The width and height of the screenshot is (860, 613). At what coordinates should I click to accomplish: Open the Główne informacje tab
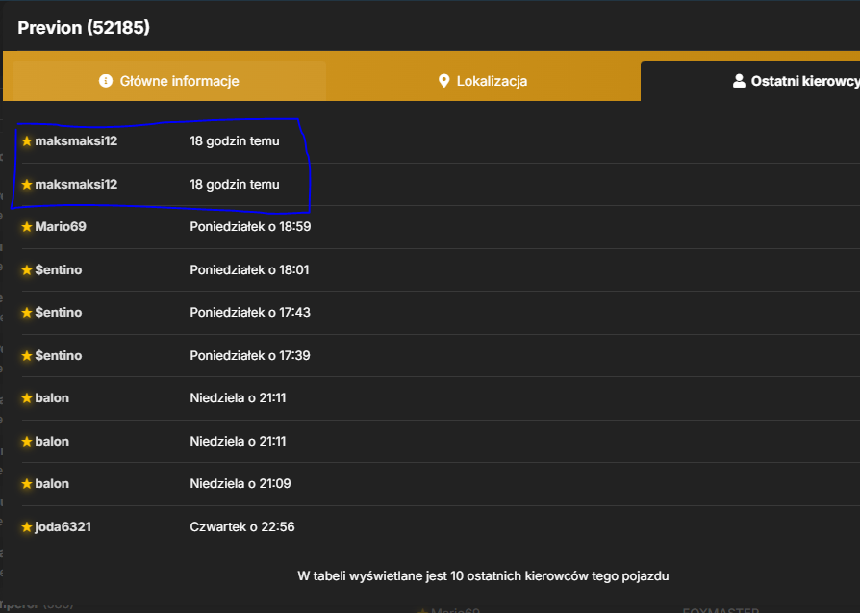(x=169, y=81)
